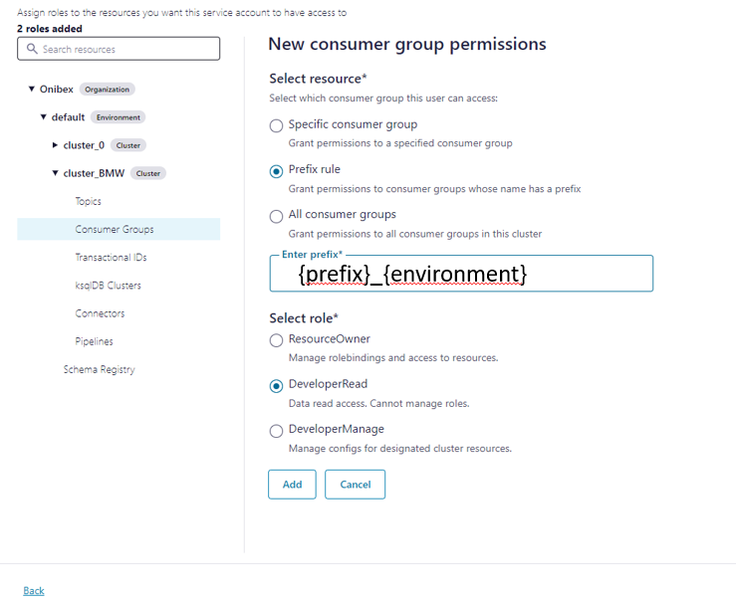The width and height of the screenshot is (736, 605).
Task: Select All consumer groups radio option
Action: point(276,216)
